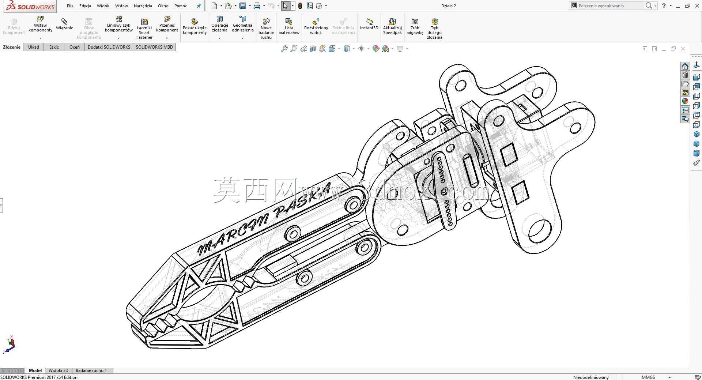The height and width of the screenshot is (380, 702).
Task: Click the Section View icon
Action: (313, 49)
